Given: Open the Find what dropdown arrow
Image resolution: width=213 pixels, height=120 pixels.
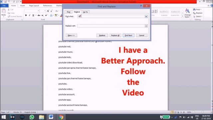Looking at the screenshot, I should [x=146, y=16].
